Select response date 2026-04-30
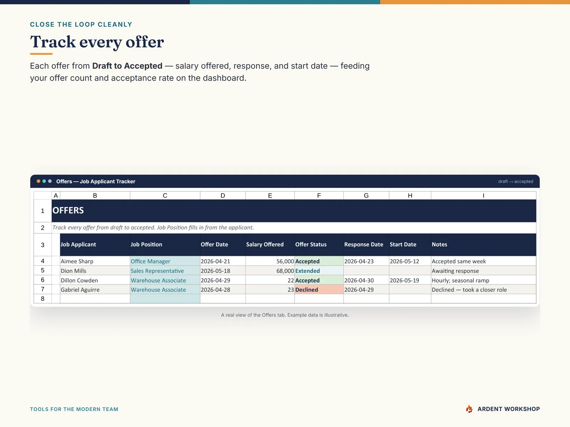Screen dimensions: 570x427 [x=366, y=280]
